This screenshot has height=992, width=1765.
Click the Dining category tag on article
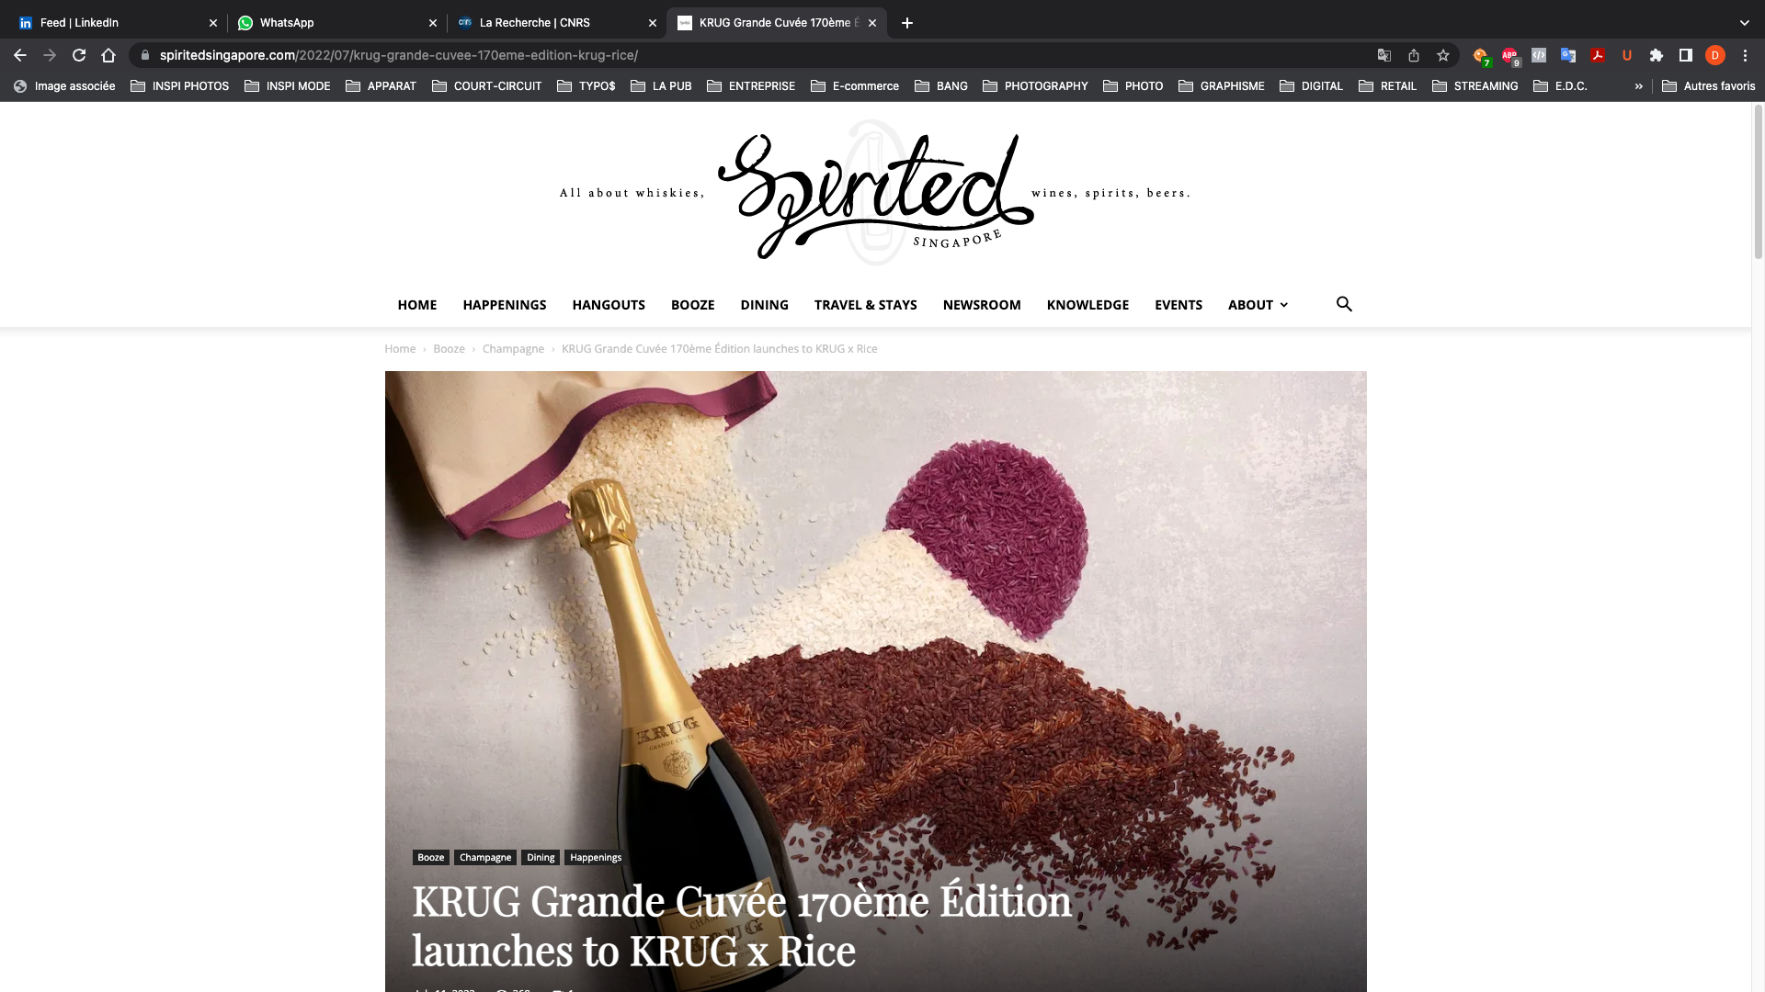tap(541, 857)
